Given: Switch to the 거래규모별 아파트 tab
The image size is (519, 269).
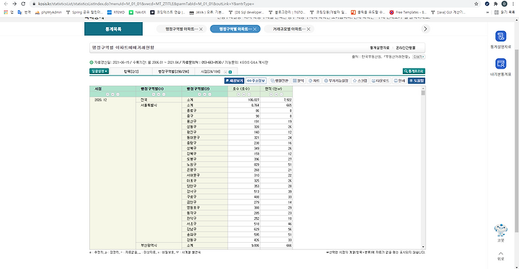Looking at the screenshot, I should pyautogui.click(x=287, y=29).
